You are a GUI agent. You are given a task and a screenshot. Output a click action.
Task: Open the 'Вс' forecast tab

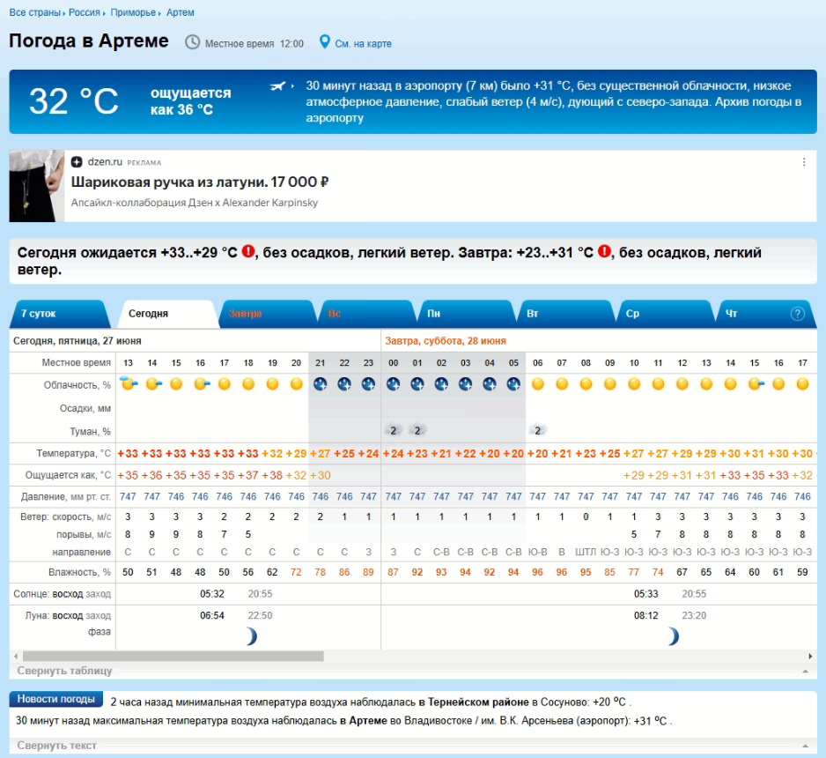366,314
